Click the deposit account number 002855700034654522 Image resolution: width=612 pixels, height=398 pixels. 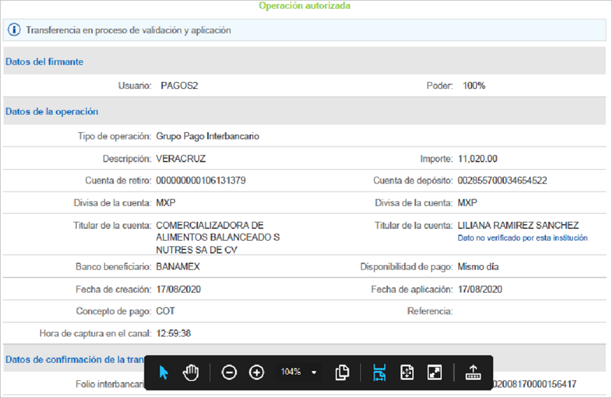[502, 181]
